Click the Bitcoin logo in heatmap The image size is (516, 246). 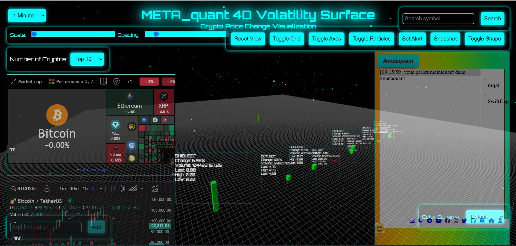(57, 115)
